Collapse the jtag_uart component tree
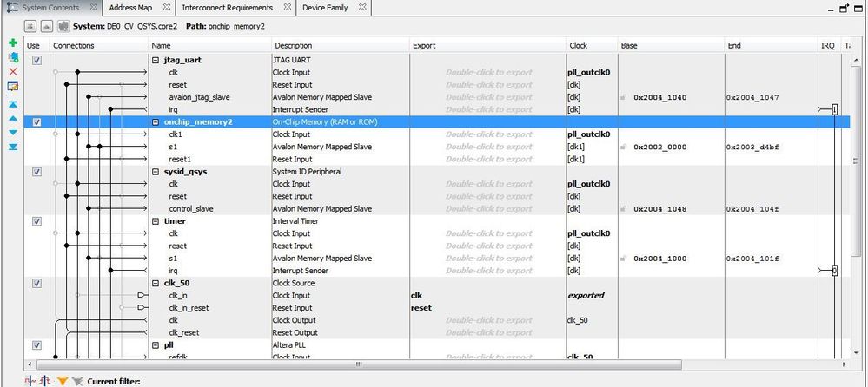Viewport: 868px width, 387px height. (156, 60)
